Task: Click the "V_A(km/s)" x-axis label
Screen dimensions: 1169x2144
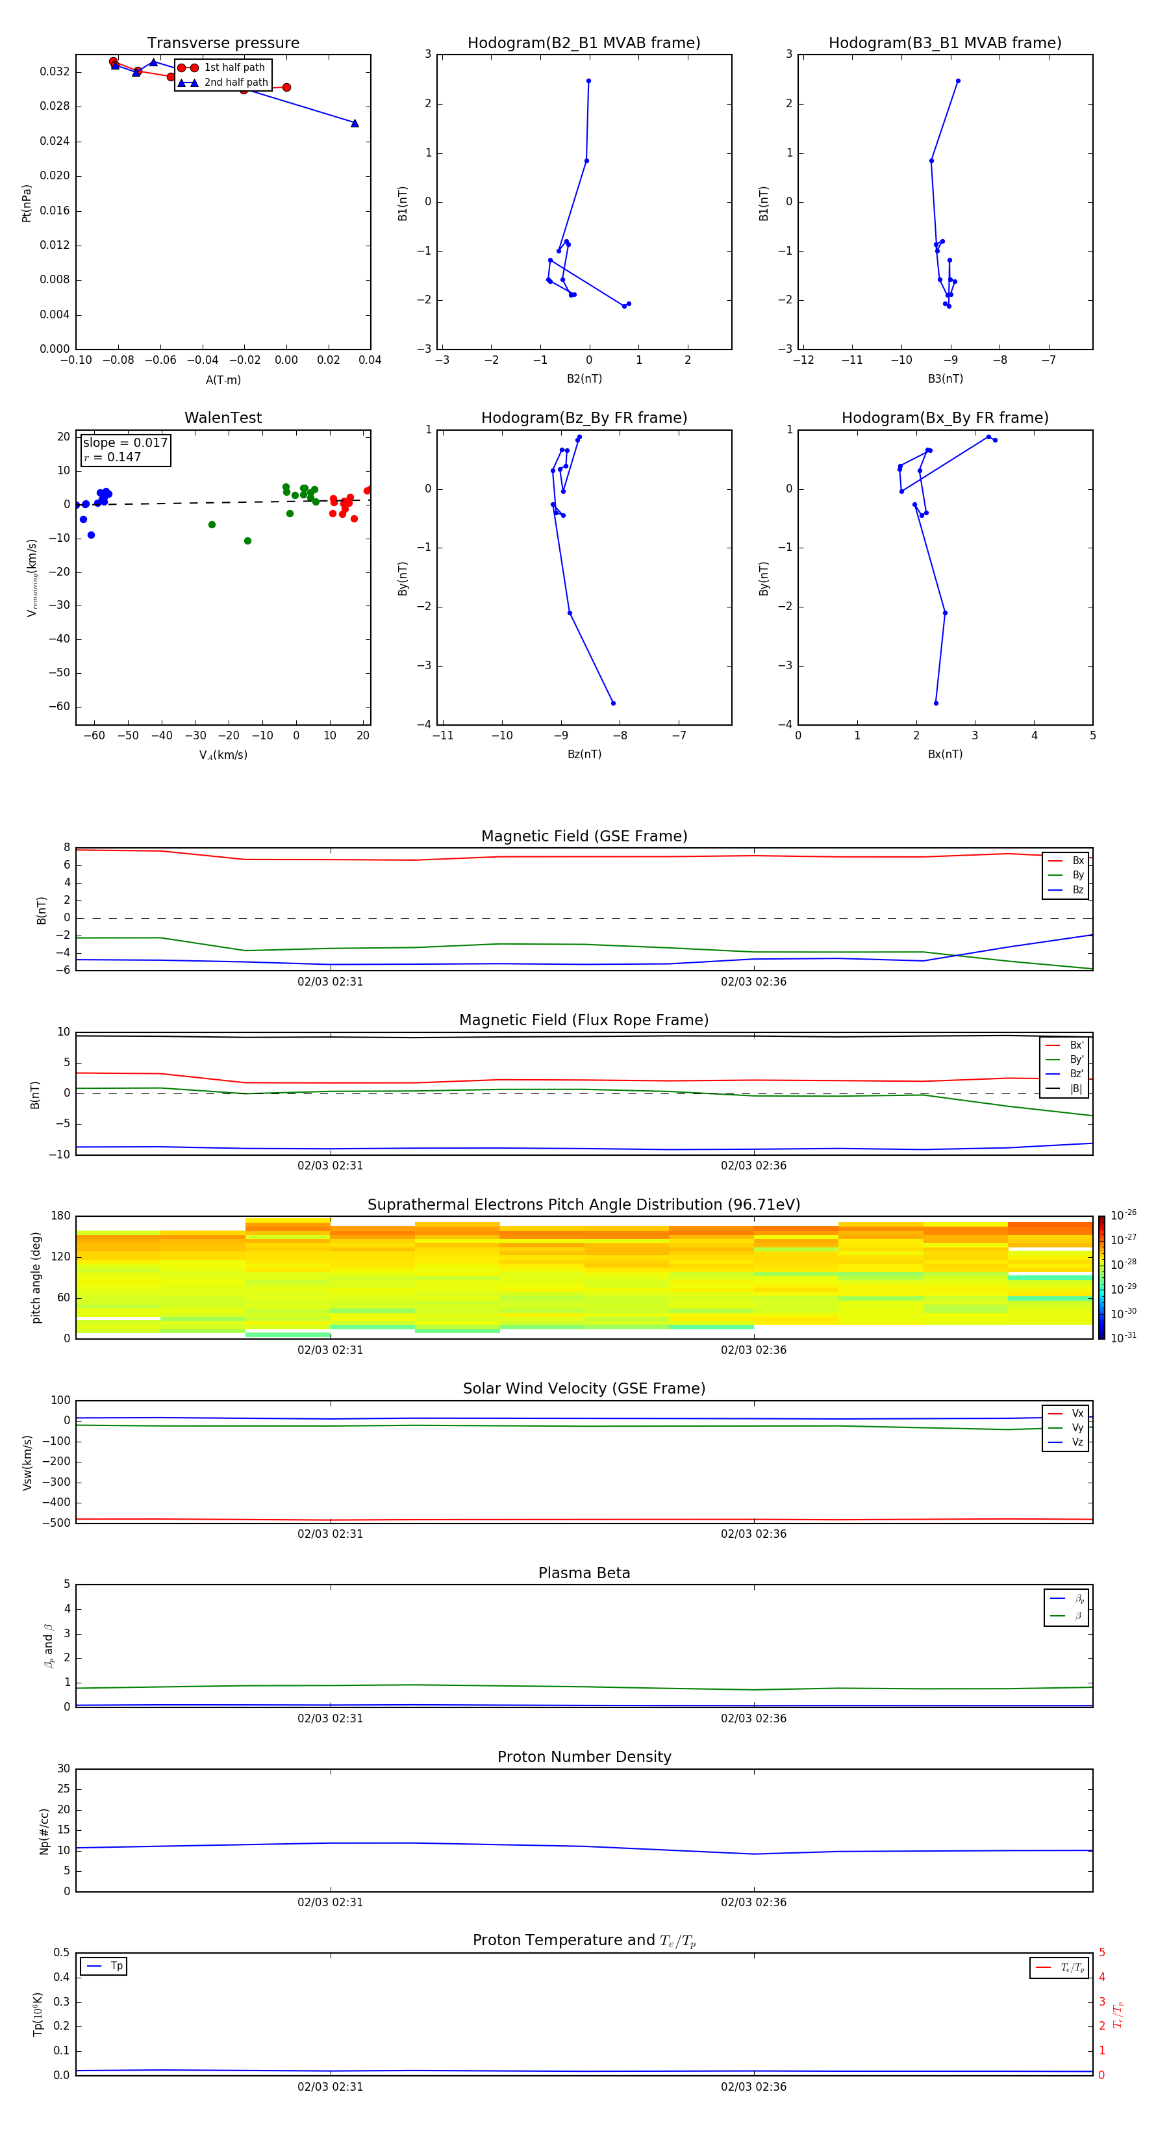Action: click(223, 755)
